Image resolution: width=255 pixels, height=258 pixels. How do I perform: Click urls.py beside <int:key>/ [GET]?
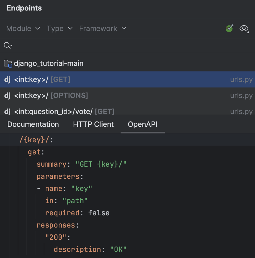click(x=241, y=80)
